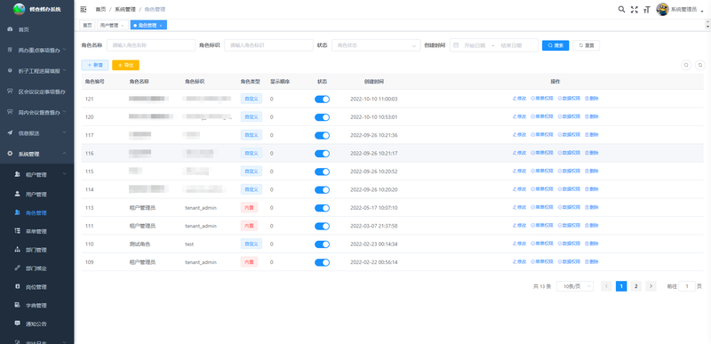Click the 菜单管理 list icon in sidebar
The width and height of the screenshot is (711, 344).
(17, 231)
